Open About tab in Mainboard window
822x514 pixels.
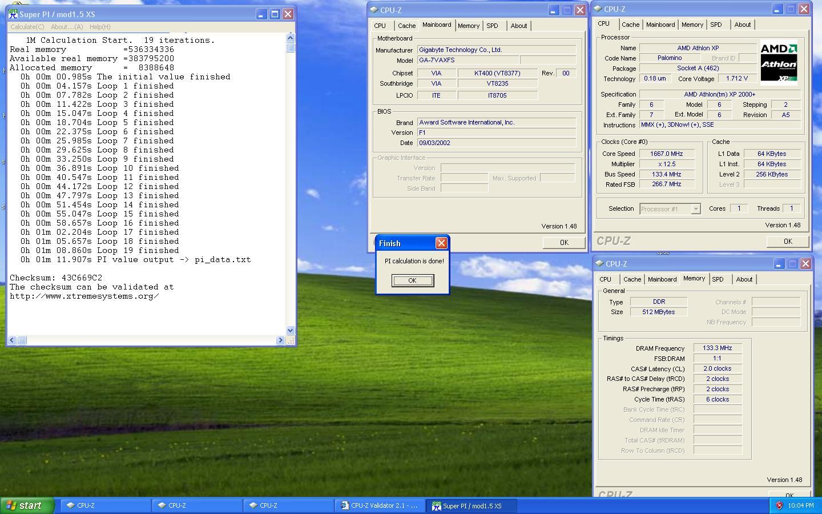pos(519,26)
